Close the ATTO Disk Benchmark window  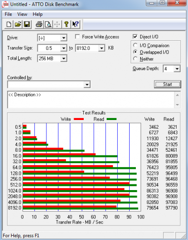point(177,3)
